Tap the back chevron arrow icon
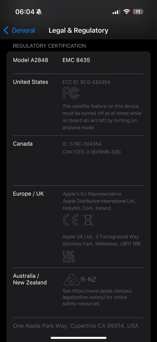 pyautogui.click(x=6, y=31)
